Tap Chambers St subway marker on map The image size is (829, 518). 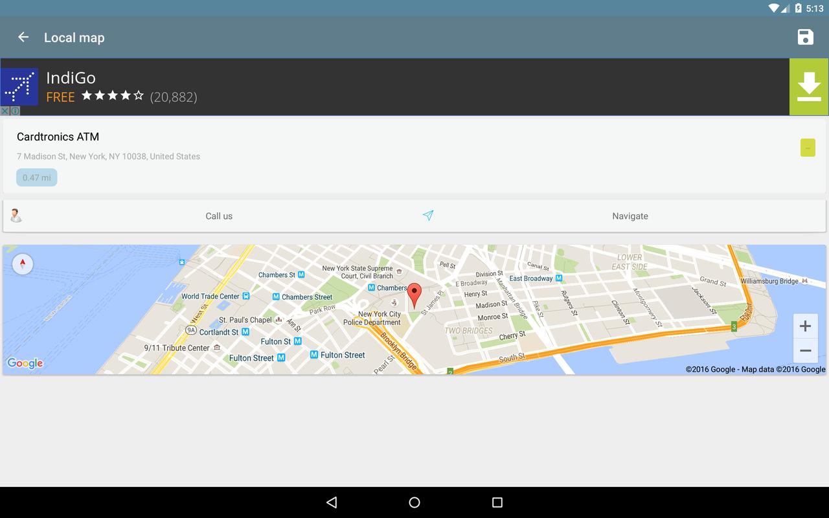pyautogui.click(x=301, y=275)
